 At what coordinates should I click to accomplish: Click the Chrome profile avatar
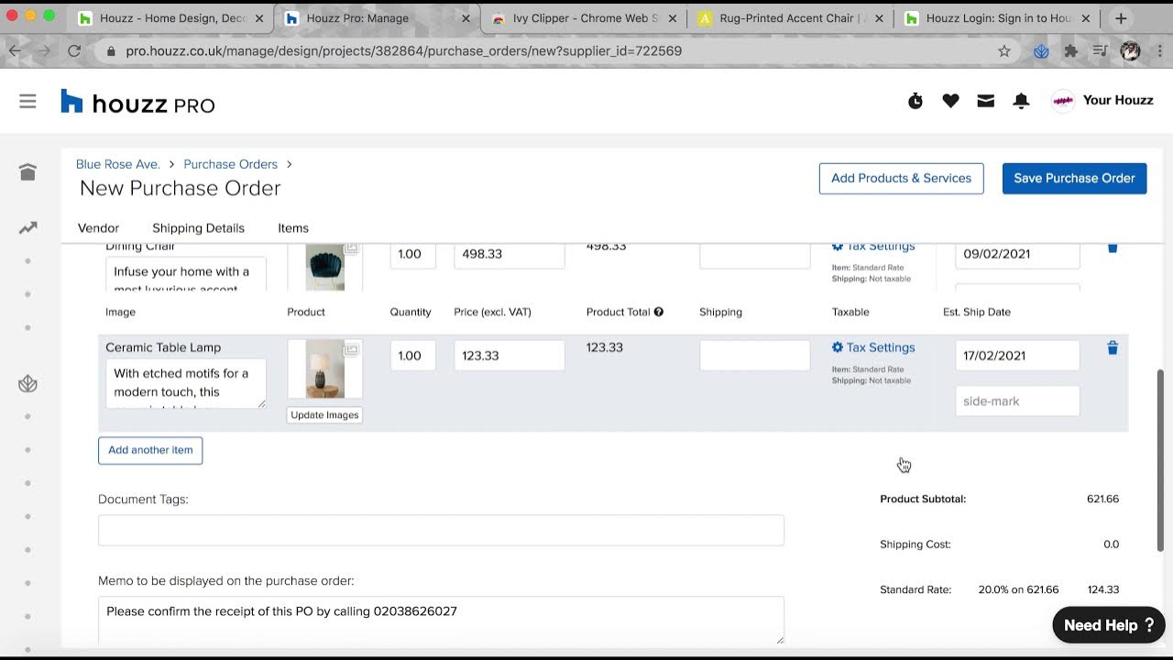click(x=1130, y=51)
